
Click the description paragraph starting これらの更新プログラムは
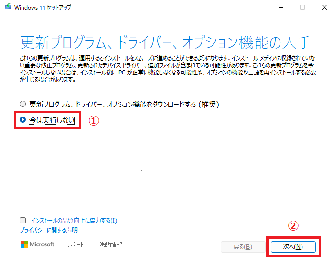(168, 69)
